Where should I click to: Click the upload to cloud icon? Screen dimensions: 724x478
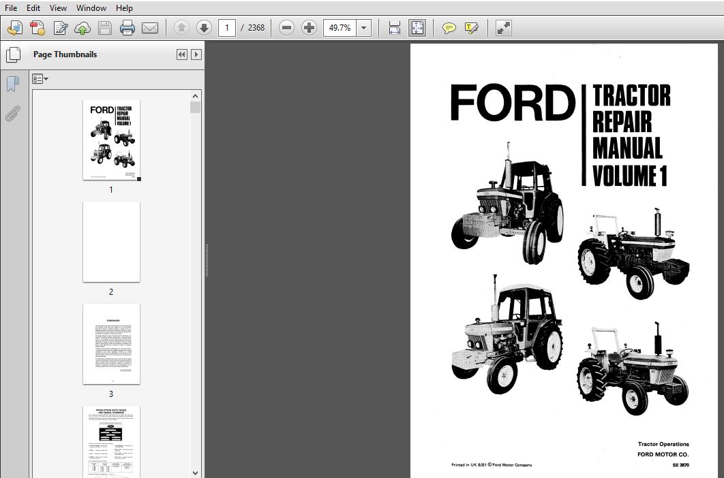[x=82, y=28]
